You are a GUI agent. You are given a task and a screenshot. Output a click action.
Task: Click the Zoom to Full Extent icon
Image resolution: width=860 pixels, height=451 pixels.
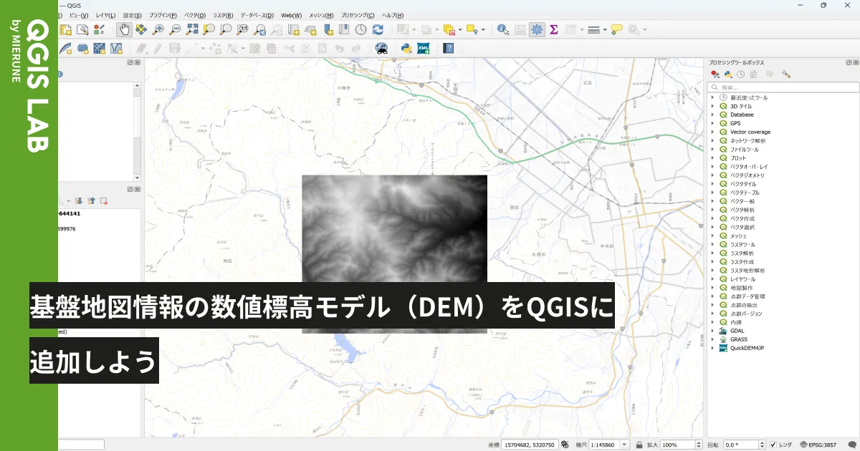coord(192,30)
